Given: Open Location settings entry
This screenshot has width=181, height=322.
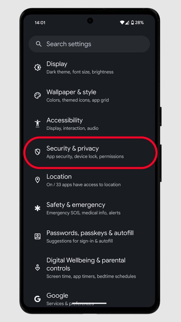Looking at the screenshot, I should click(89, 180).
